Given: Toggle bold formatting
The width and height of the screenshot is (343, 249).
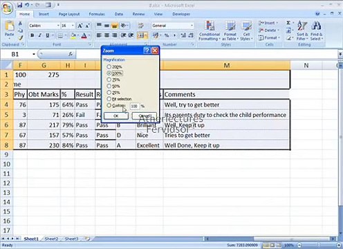Looking at the screenshot, I should click(x=33, y=35).
